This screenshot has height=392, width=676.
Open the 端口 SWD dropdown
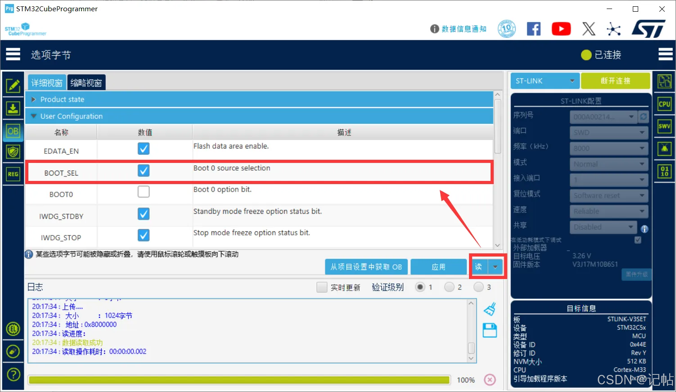click(609, 133)
